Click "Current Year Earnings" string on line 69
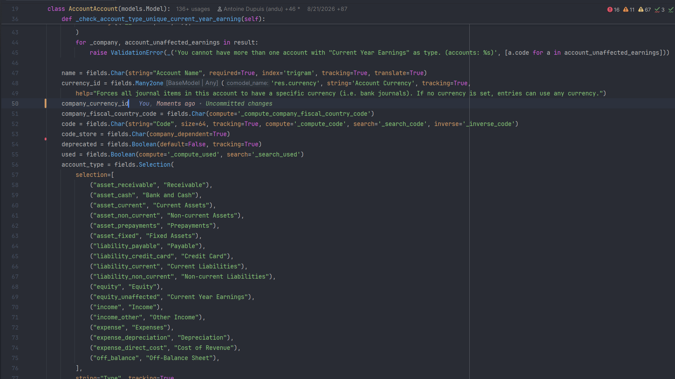Viewport: 675px width, 379px height. [x=207, y=297]
